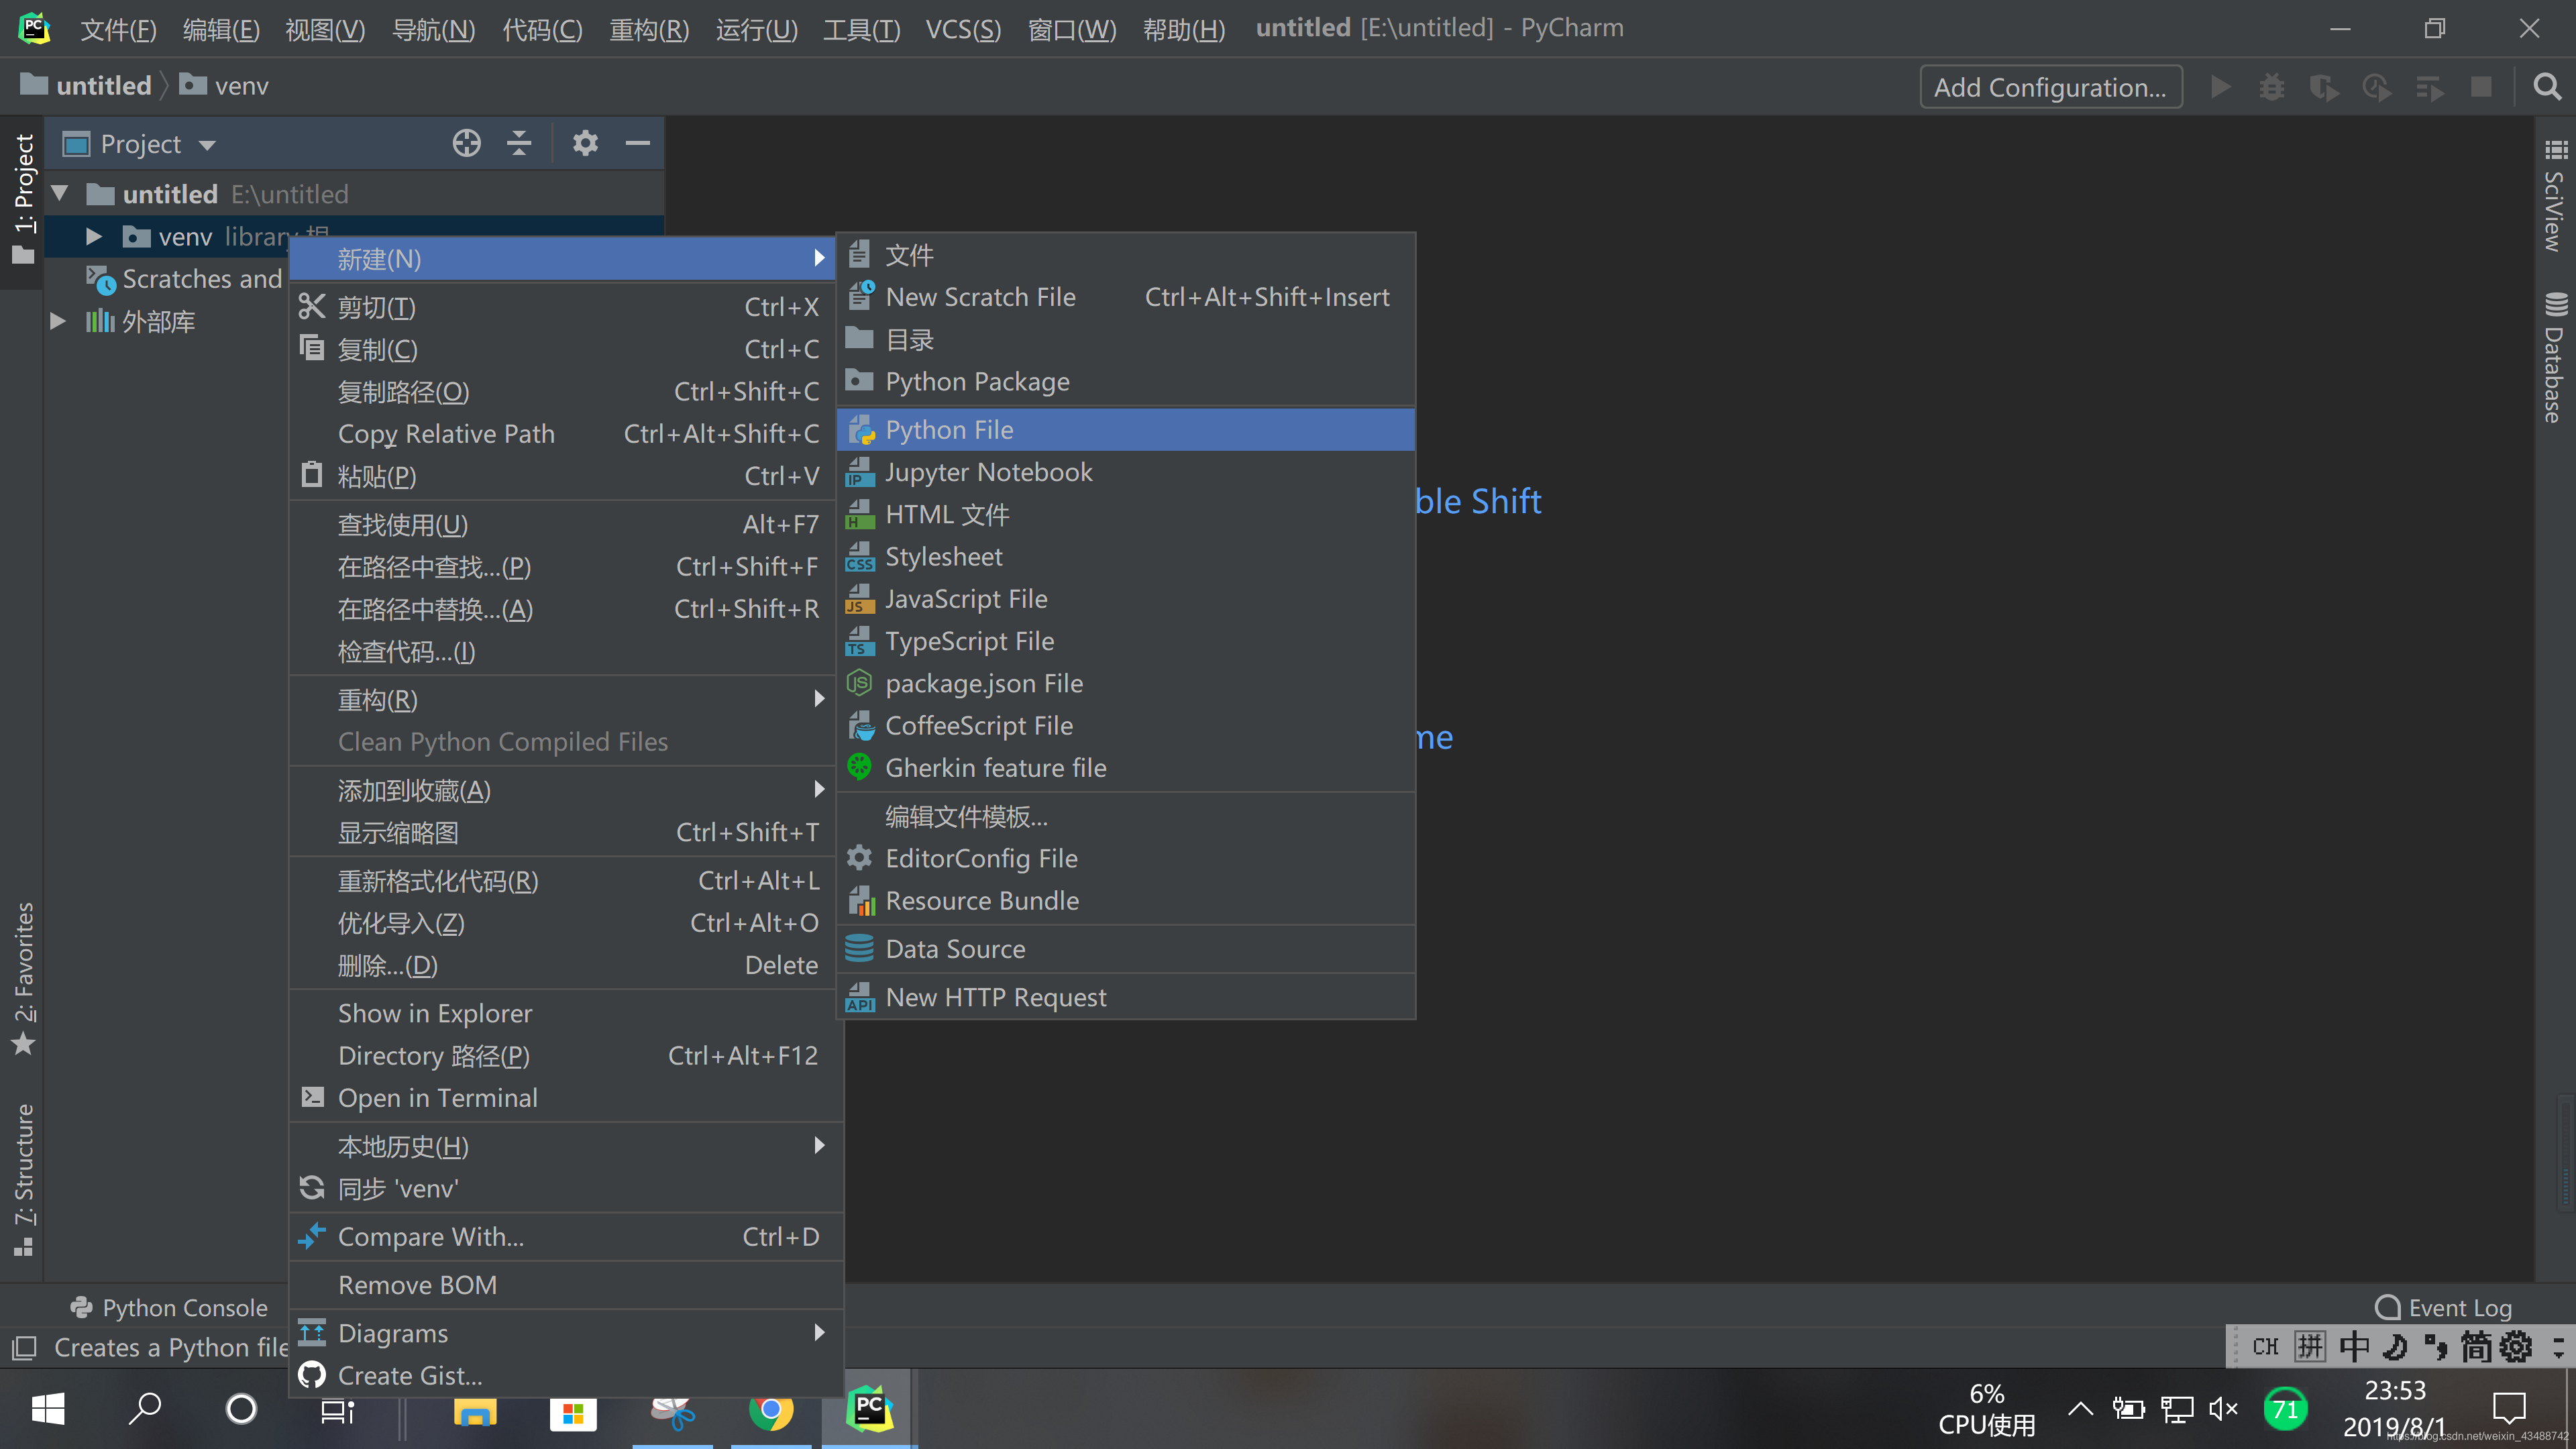Open the Python Console tool window
Screen dimensions: 2576x1449
169,1307
